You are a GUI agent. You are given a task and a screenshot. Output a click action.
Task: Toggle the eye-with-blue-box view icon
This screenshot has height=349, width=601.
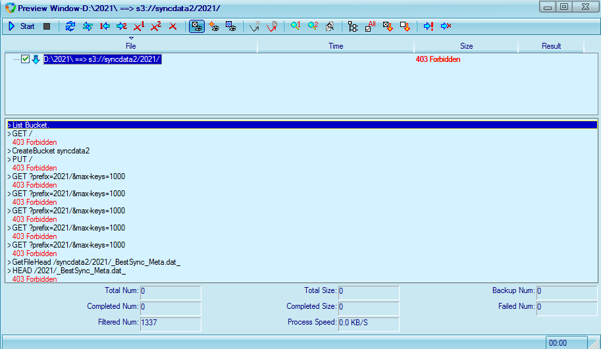(x=231, y=26)
